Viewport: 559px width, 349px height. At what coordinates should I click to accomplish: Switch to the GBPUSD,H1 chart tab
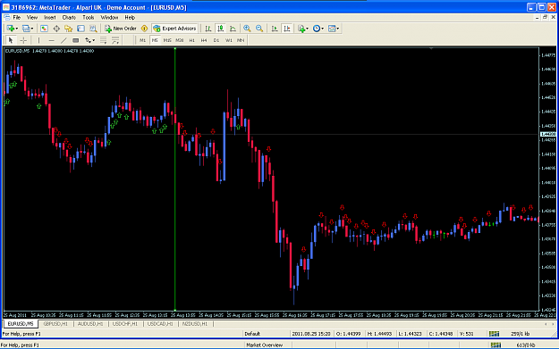[55, 324]
